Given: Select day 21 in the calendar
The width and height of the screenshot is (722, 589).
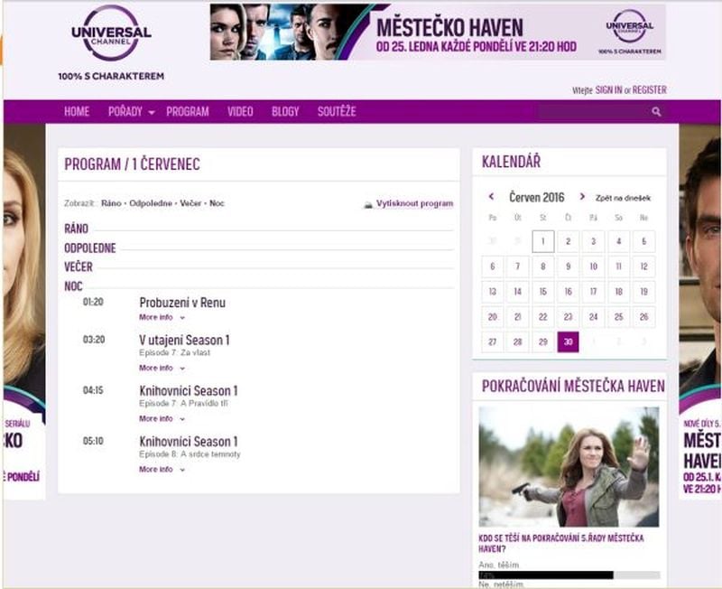Looking at the screenshot, I should 517,317.
